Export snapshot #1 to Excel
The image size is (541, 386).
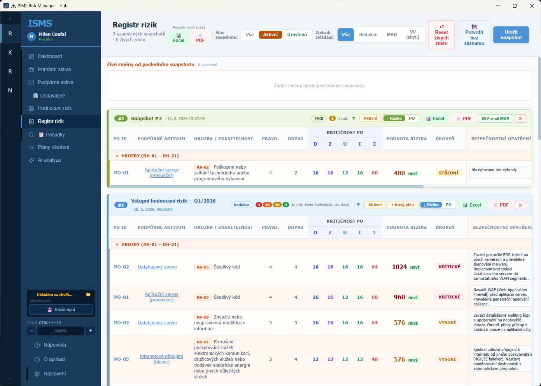click(472, 205)
